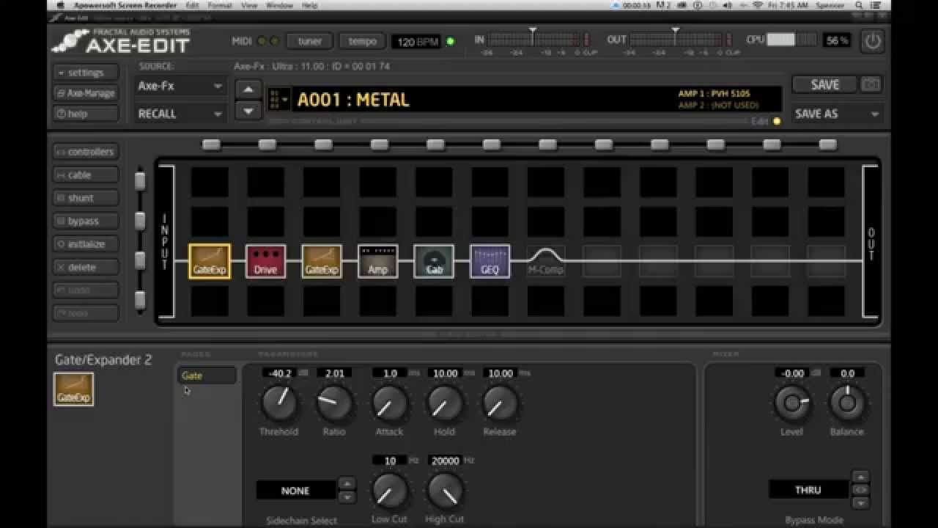Select the bypassed M-Comp block
Viewport: 938px width, 528px height.
(546, 261)
